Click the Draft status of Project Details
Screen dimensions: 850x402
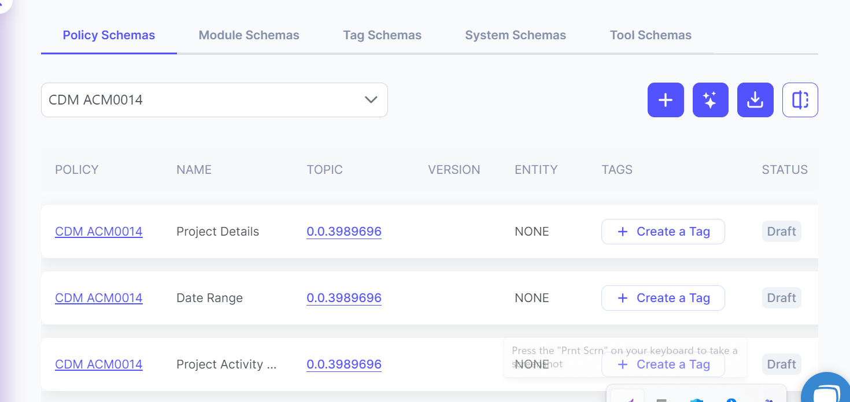781,232
